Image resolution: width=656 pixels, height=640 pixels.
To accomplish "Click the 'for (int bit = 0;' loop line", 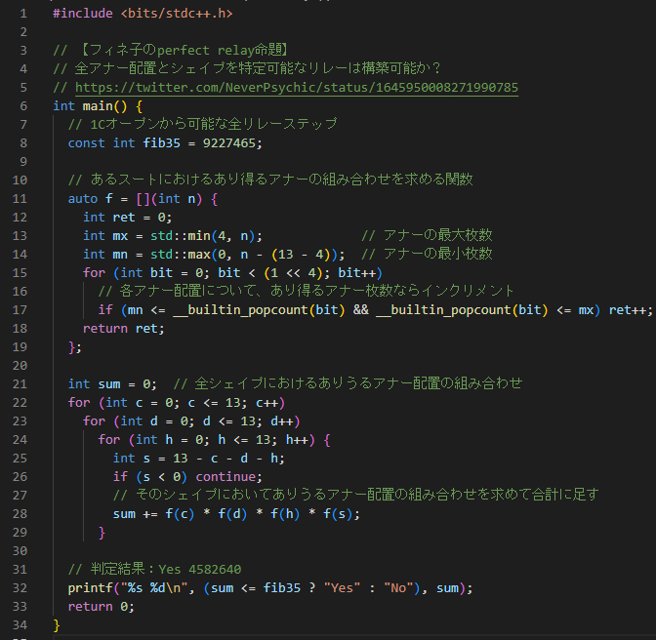I will pyautogui.click(x=232, y=273).
